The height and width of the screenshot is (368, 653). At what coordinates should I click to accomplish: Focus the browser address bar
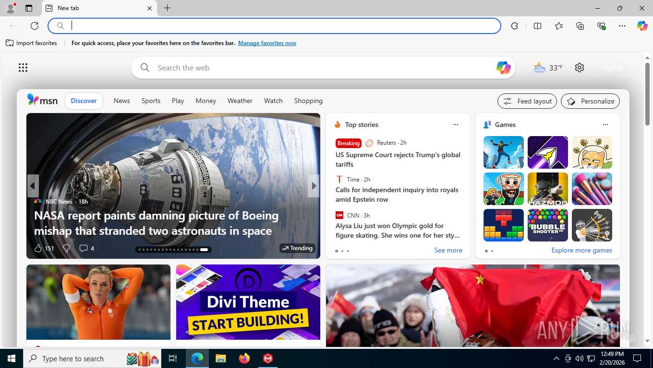pos(275,26)
